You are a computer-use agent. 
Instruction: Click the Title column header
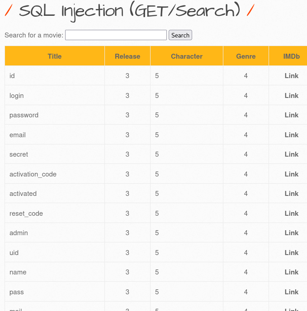click(55, 56)
